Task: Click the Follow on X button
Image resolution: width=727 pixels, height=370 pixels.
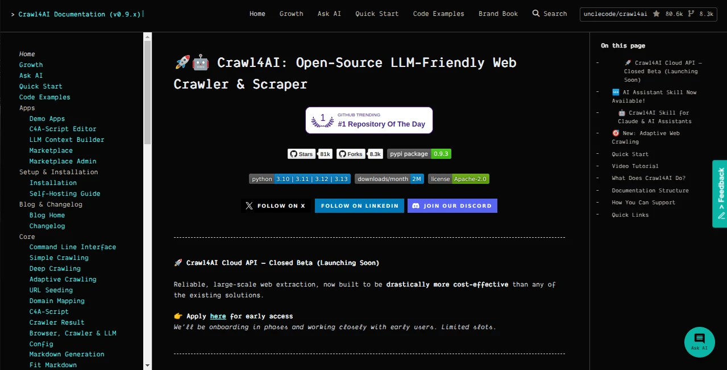Action: pyautogui.click(x=276, y=205)
